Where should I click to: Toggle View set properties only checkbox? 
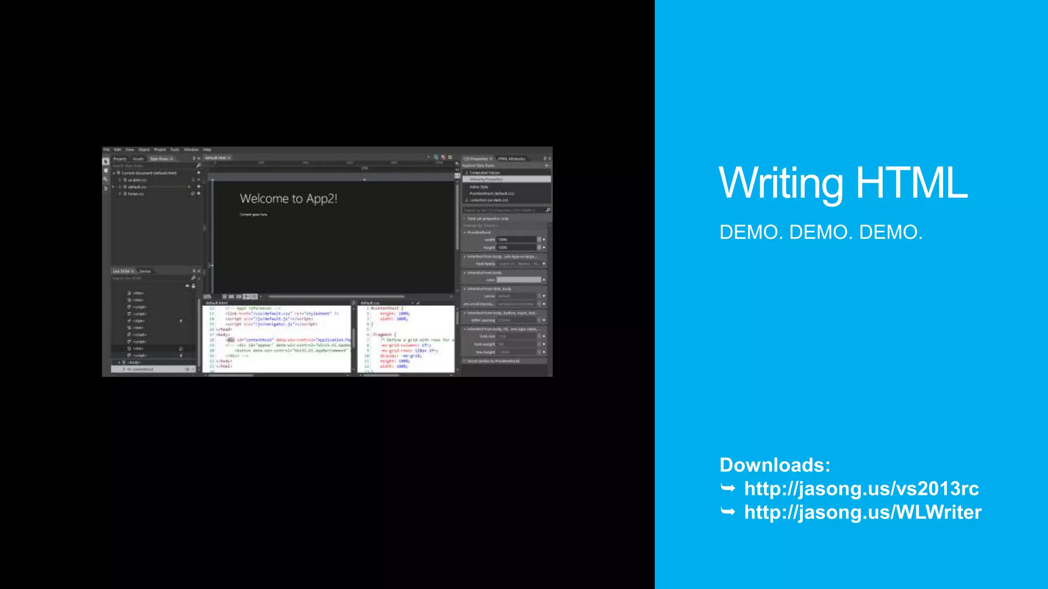[x=465, y=218]
